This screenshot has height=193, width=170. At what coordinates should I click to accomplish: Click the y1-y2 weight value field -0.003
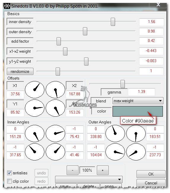(x=151, y=61)
